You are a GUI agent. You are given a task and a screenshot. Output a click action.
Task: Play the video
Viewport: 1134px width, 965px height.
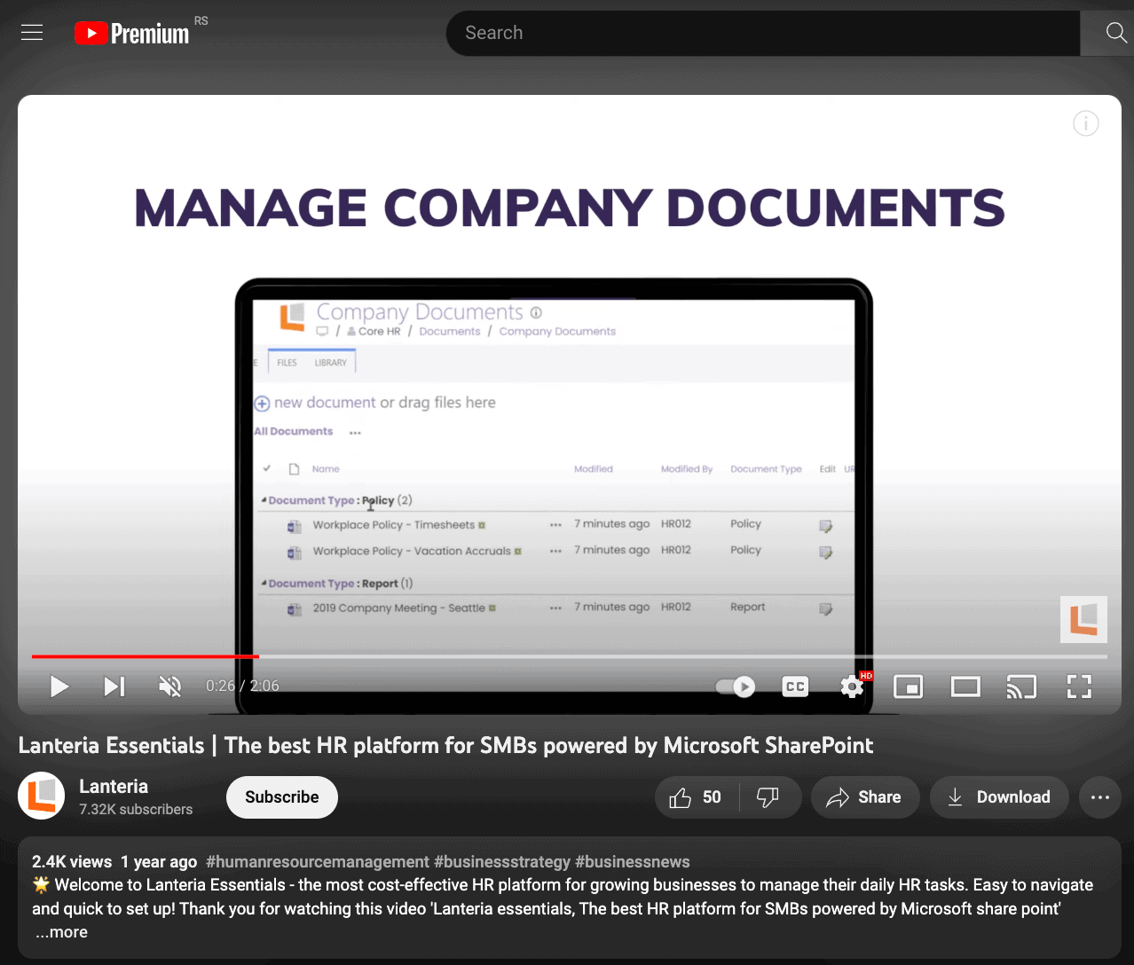click(59, 686)
